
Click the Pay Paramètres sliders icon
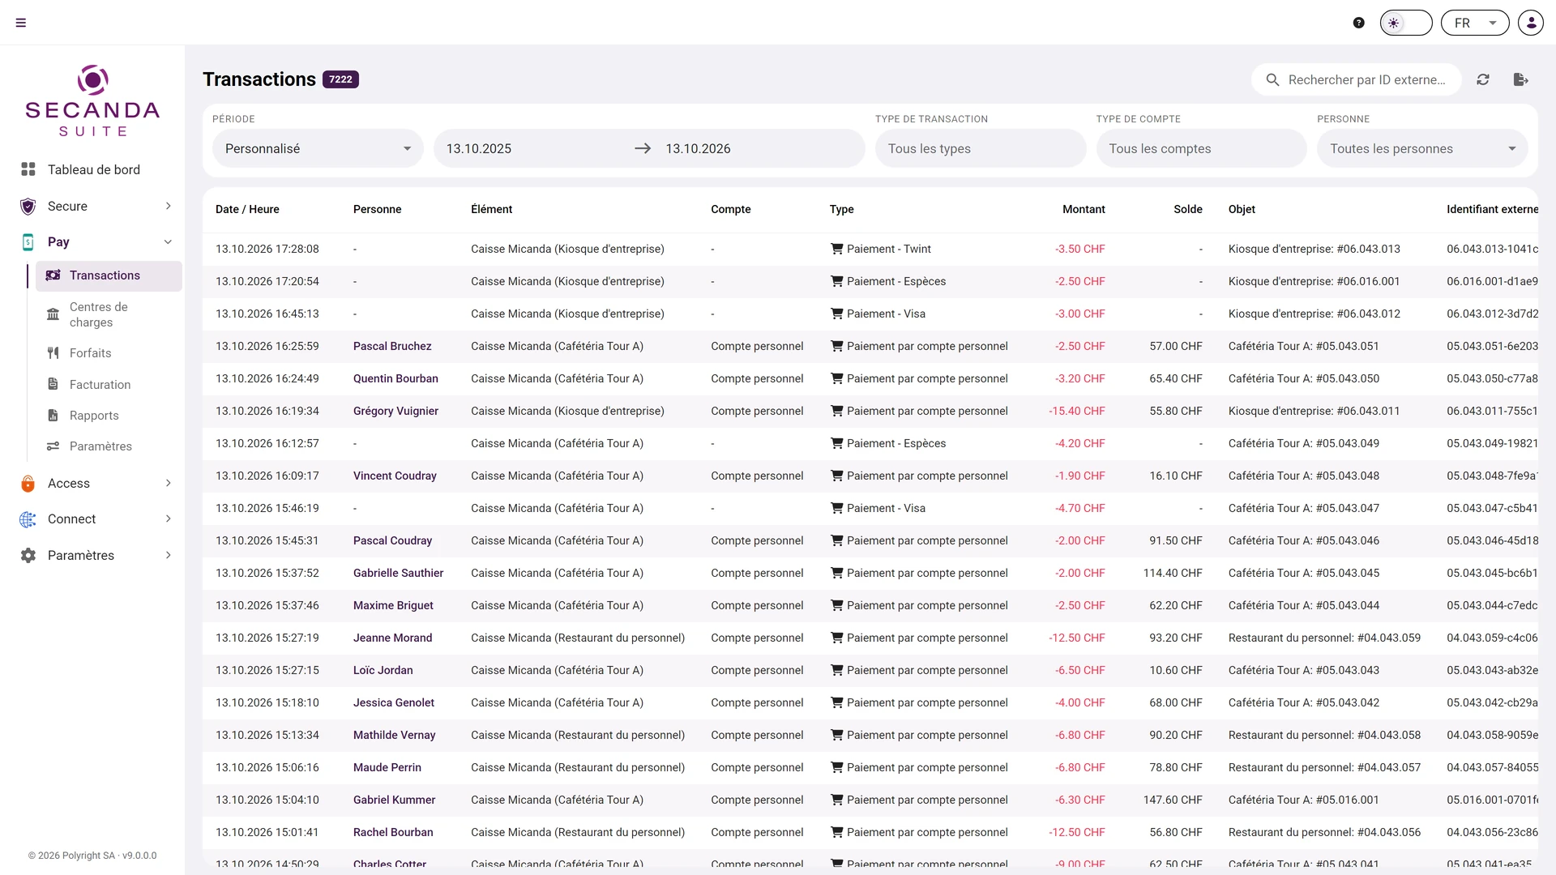(53, 446)
